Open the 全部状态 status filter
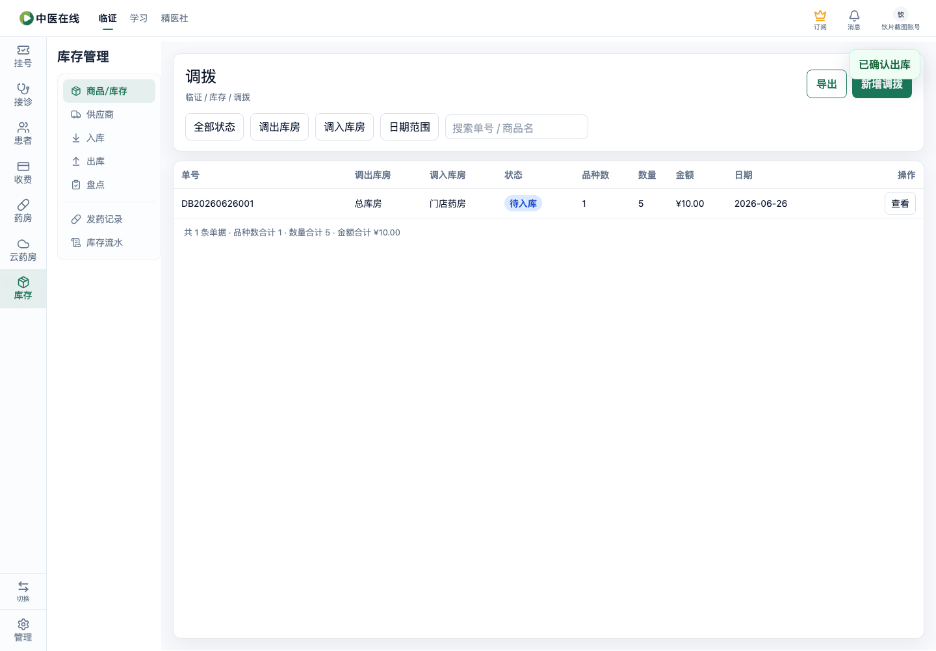Screen dimensions: 936x651 [x=214, y=127]
